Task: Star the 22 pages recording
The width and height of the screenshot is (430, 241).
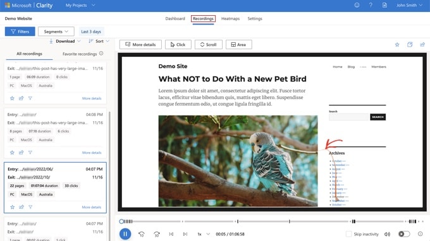Action: point(13,207)
